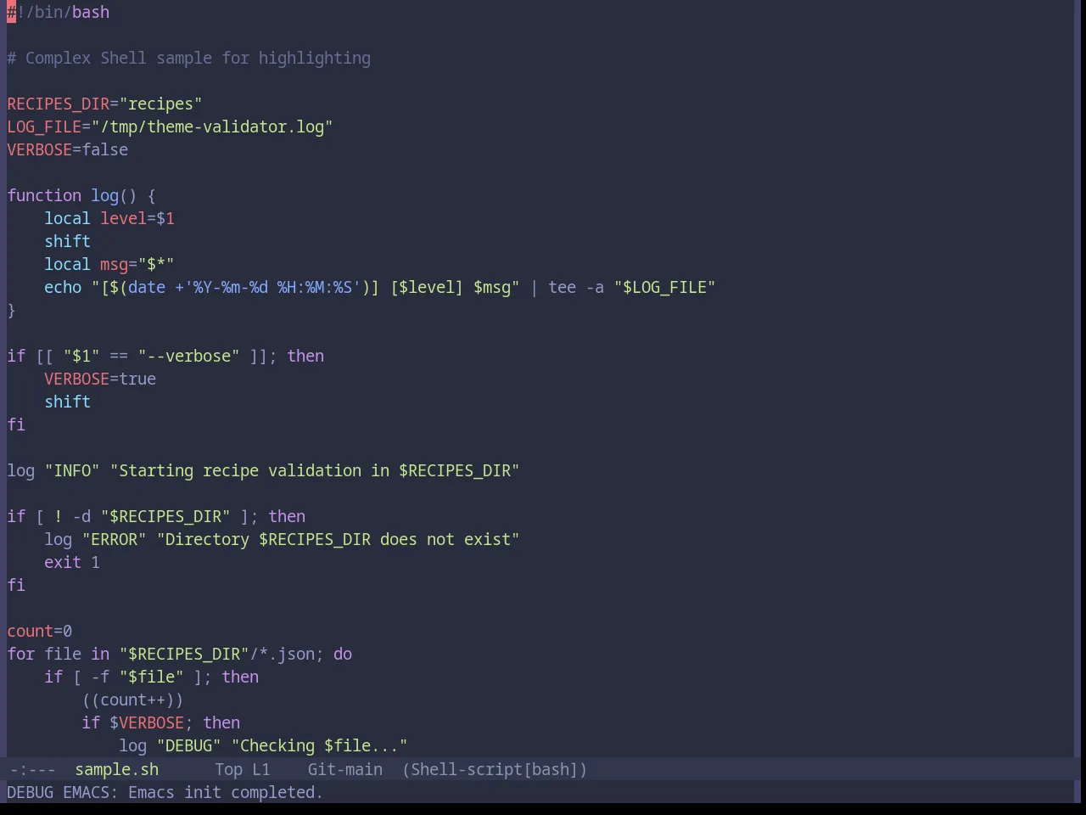Click the Git-main version control indicator
The height and width of the screenshot is (815, 1086).
344,769
